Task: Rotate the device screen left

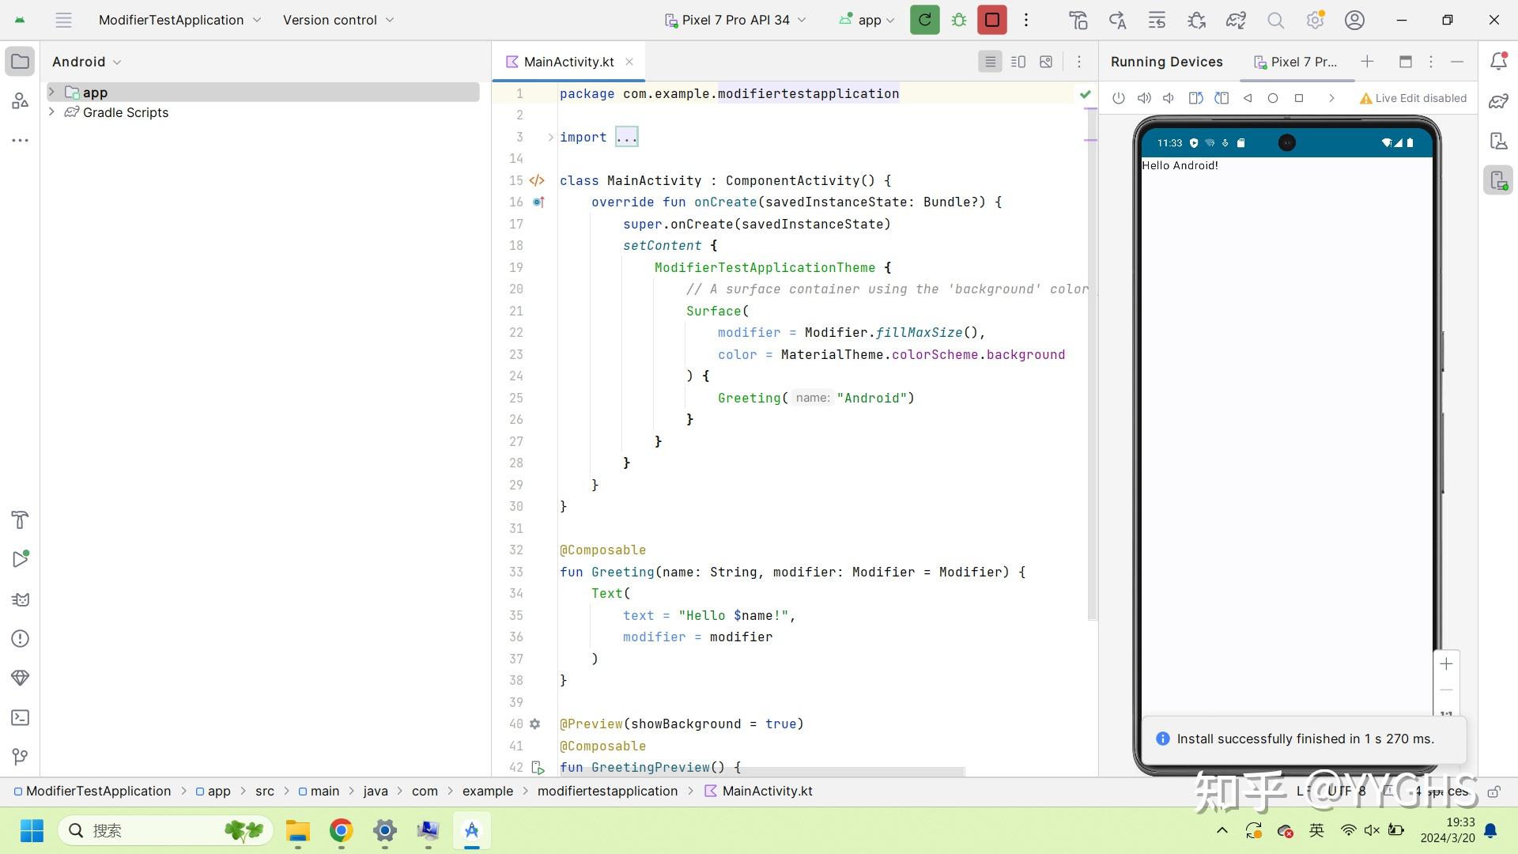Action: (1195, 98)
